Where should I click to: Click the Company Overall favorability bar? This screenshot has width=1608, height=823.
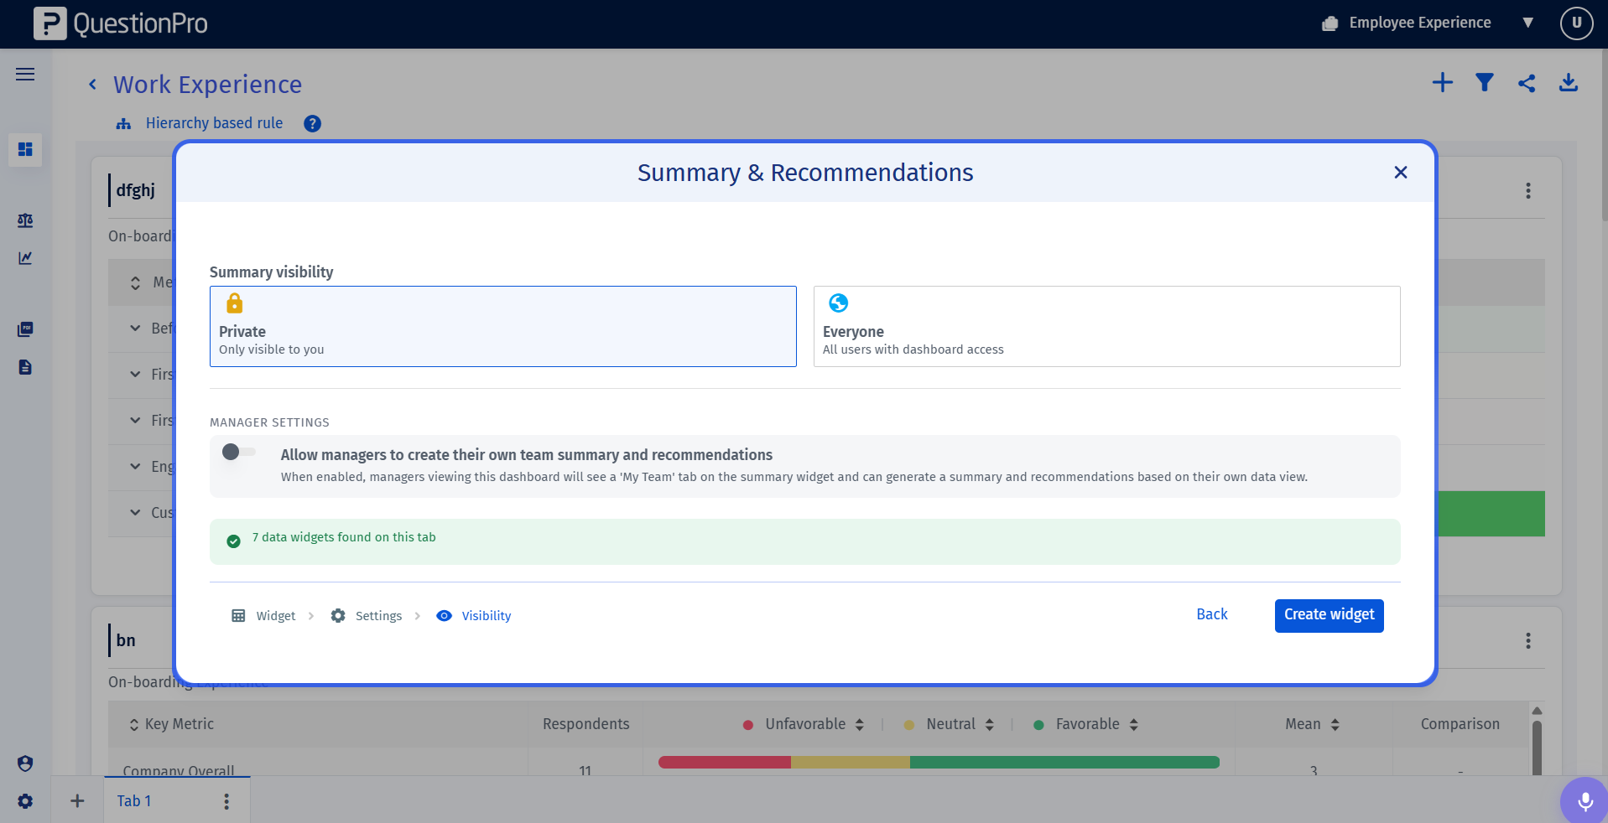(x=939, y=762)
